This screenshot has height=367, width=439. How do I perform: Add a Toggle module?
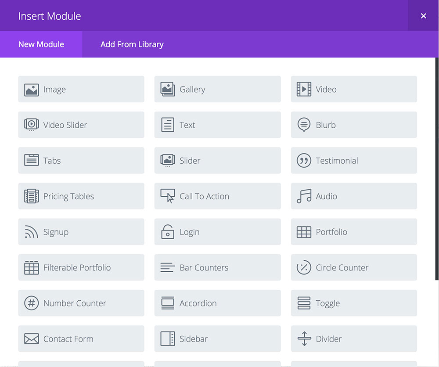click(x=354, y=303)
